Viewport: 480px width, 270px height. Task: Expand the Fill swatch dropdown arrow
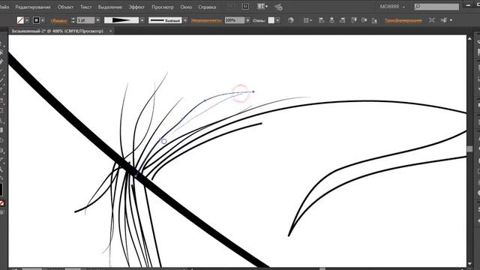(27, 20)
